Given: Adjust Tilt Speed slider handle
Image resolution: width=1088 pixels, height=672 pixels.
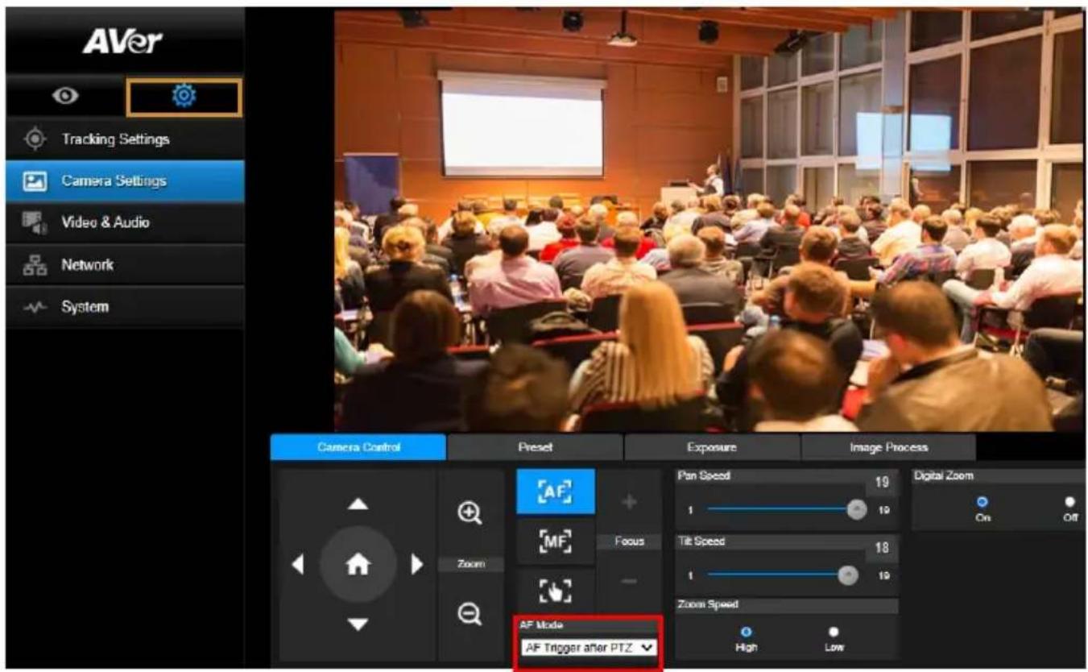Looking at the screenshot, I should pos(846,575).
